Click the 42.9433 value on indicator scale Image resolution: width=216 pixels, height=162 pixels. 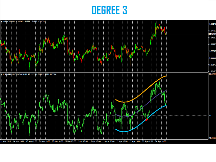[x=212, y=138]
